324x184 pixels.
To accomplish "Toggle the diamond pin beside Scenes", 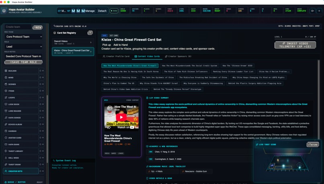I will coord(40,84).
